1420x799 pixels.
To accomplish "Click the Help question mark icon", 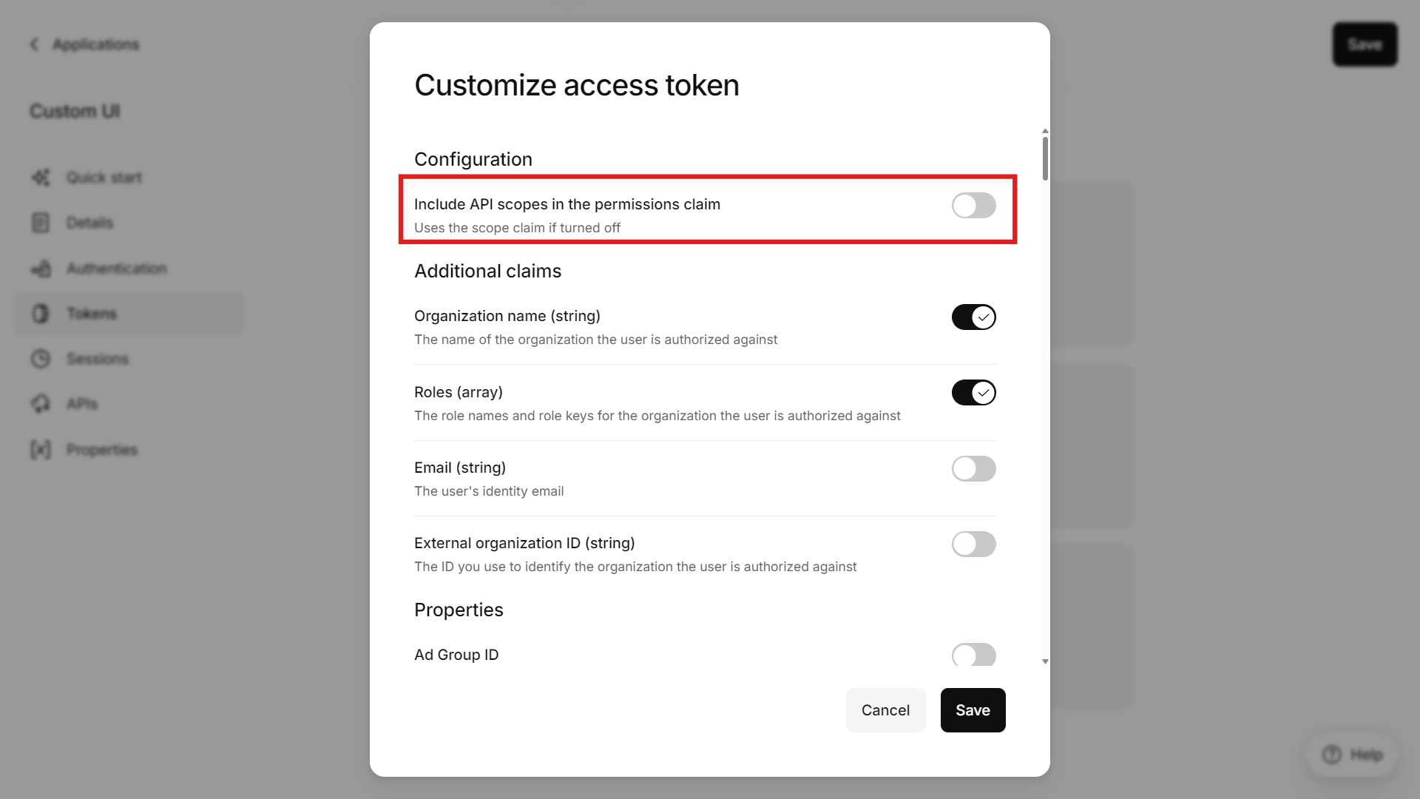I will coord(1332,755).
